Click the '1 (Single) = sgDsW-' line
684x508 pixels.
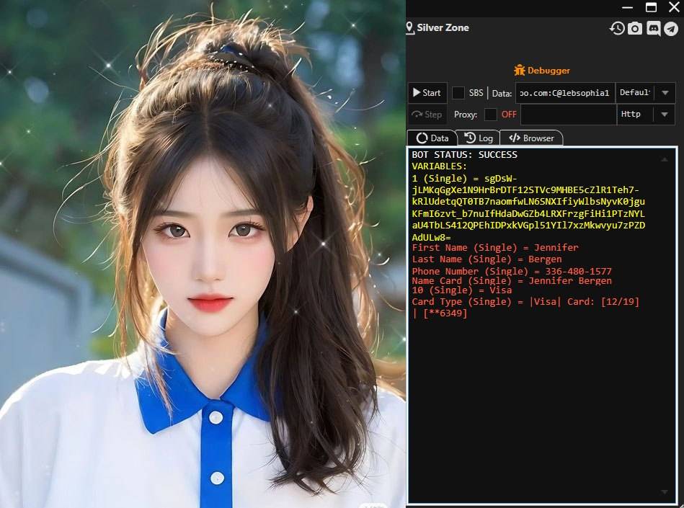point(465,179)
